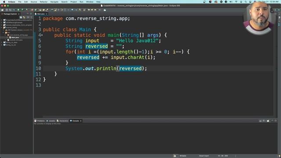Open the Run menu
Viewport: 281px width, 158px height.
(x=81, y=2)
